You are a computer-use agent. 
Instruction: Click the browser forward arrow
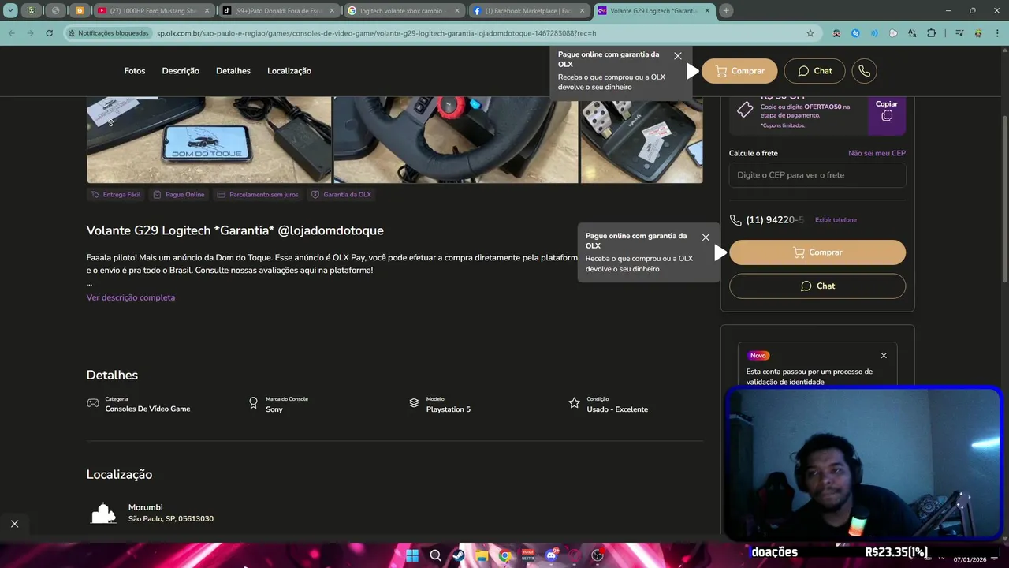[30, 33]
